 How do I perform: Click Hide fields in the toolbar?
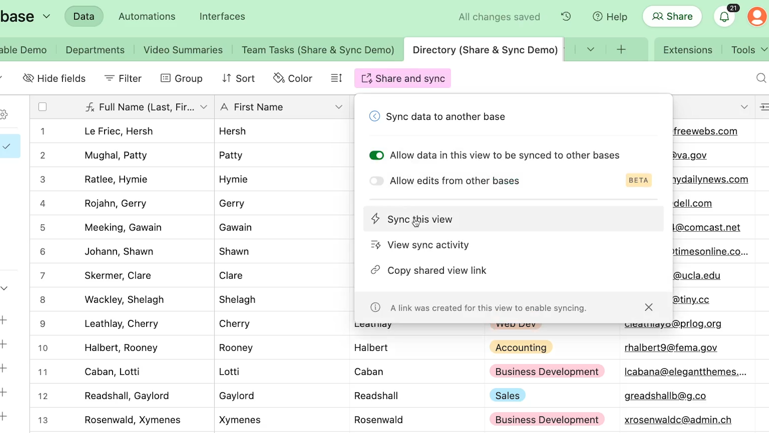point(54,78)
